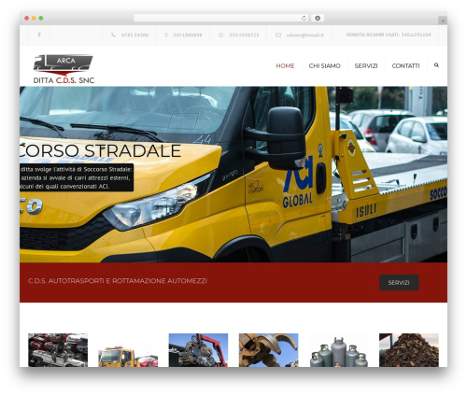Click the slider description text box

pos(77,177)
